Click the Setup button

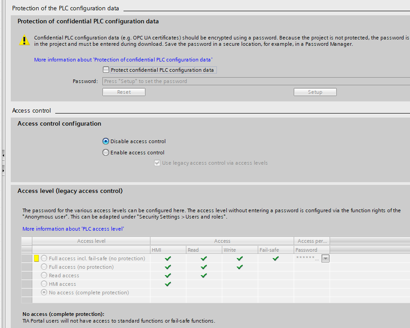pos(315,92)
